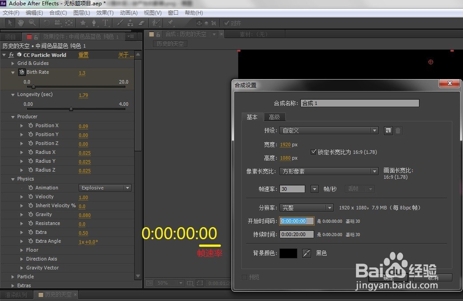Switch to the 高级 tab in composition settings
Image resolution: width=463 pixels, height=301 pixels.
[x=274, y=117]
